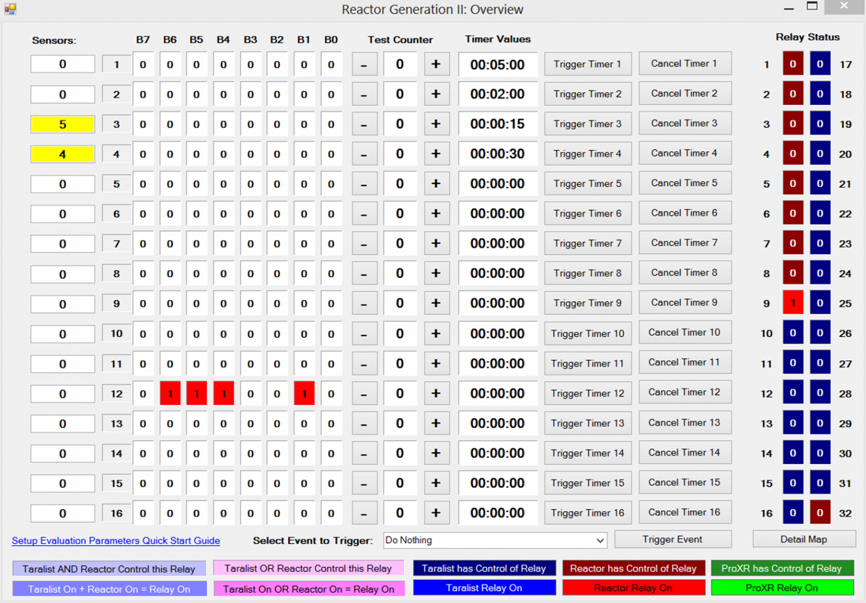This screenshot has width=866, height=603.
Task: Click Taralist AND Reactor Control this Relay legend
Action: [109, 569]
